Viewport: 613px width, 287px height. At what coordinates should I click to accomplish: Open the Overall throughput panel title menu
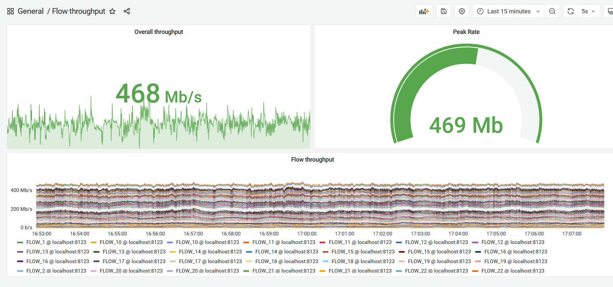(x=159, y=32)
